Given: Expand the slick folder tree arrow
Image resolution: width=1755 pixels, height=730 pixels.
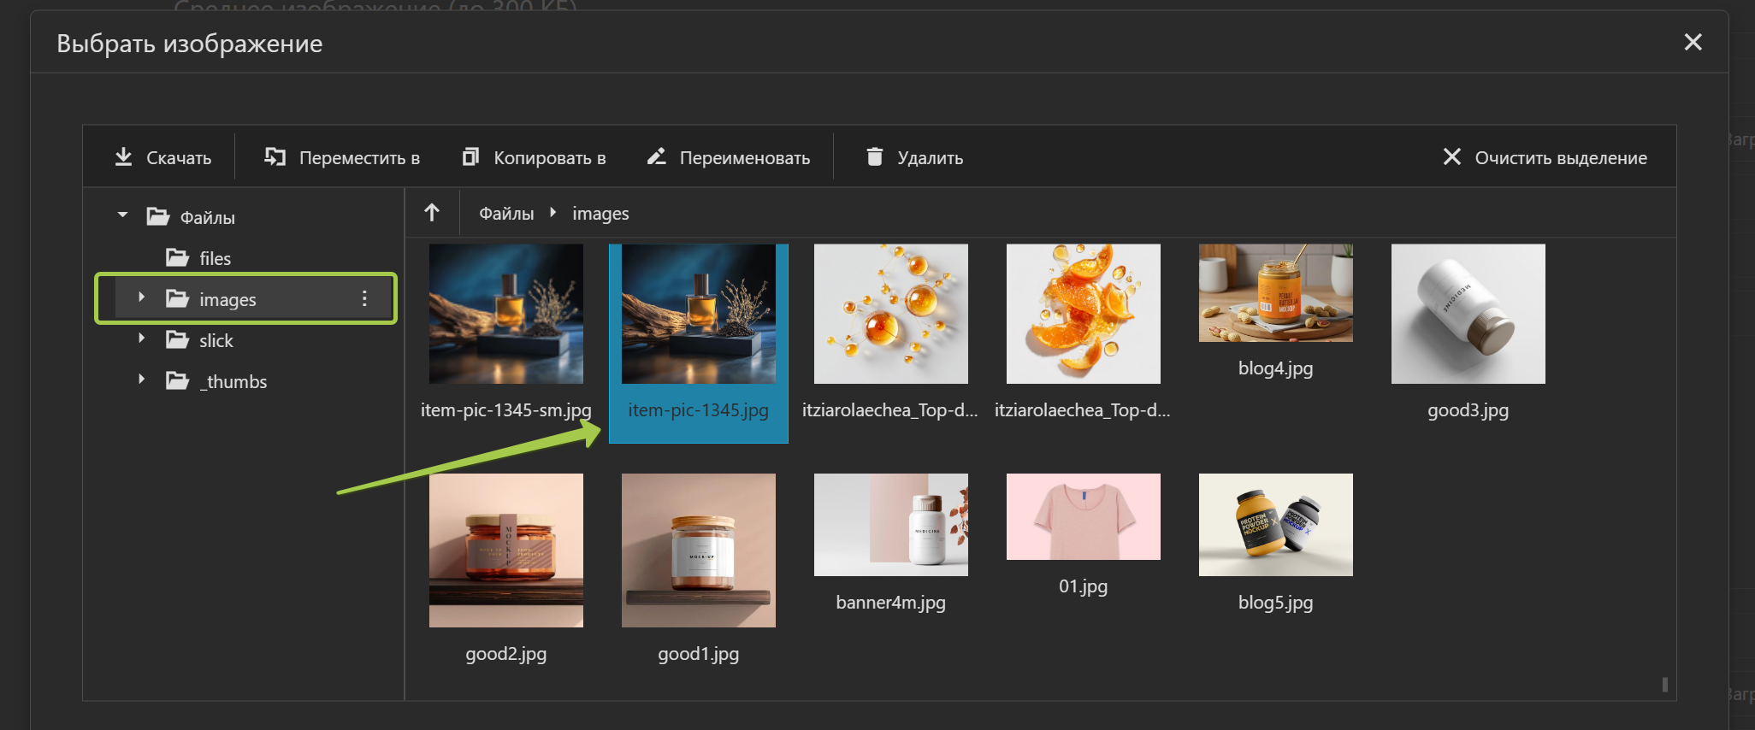Looking at the screenshot, I should click(142, 339).
